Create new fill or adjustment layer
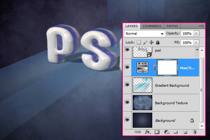Viewport: 210px width, 140px height. (x=167, y=132)
